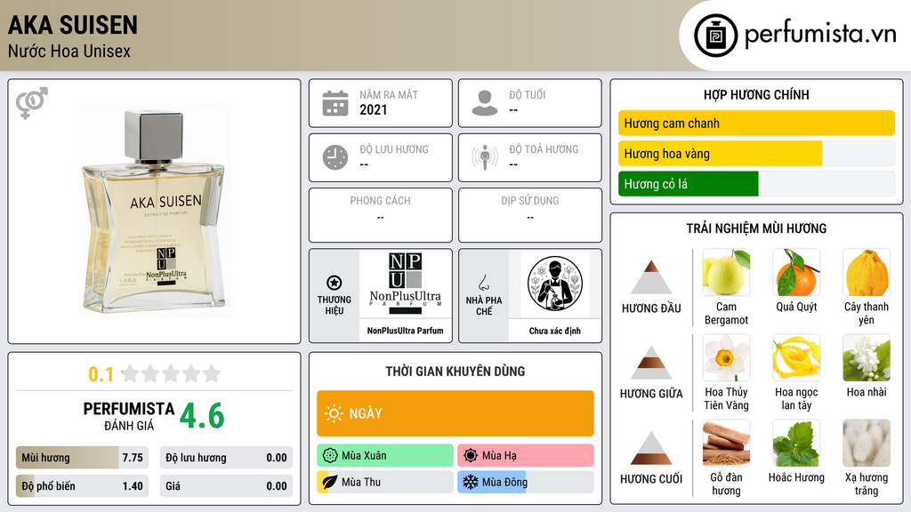Click the AKA SUISEN perfume bottle photo
Image resolution: width=911 pixels, height=512 pixels.
[154, 212]
